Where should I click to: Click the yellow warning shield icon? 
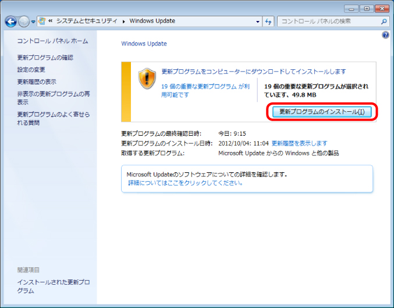tap(147, 79)
